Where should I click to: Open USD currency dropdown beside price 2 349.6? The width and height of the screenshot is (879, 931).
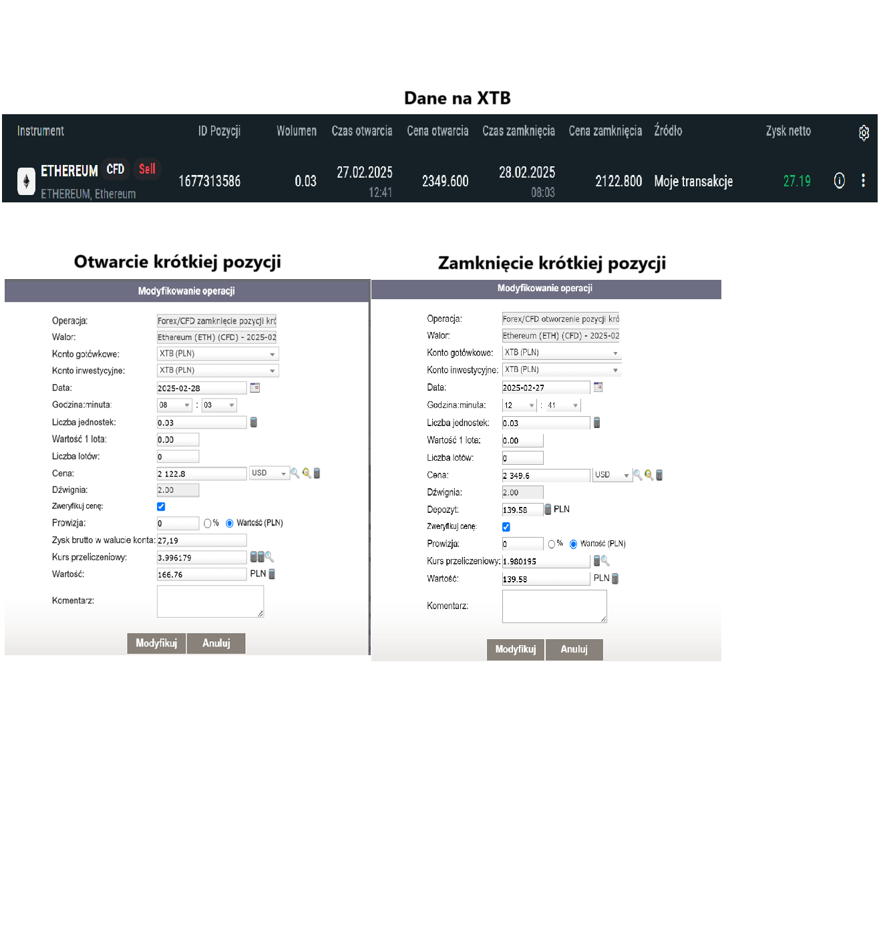point(612,475)
